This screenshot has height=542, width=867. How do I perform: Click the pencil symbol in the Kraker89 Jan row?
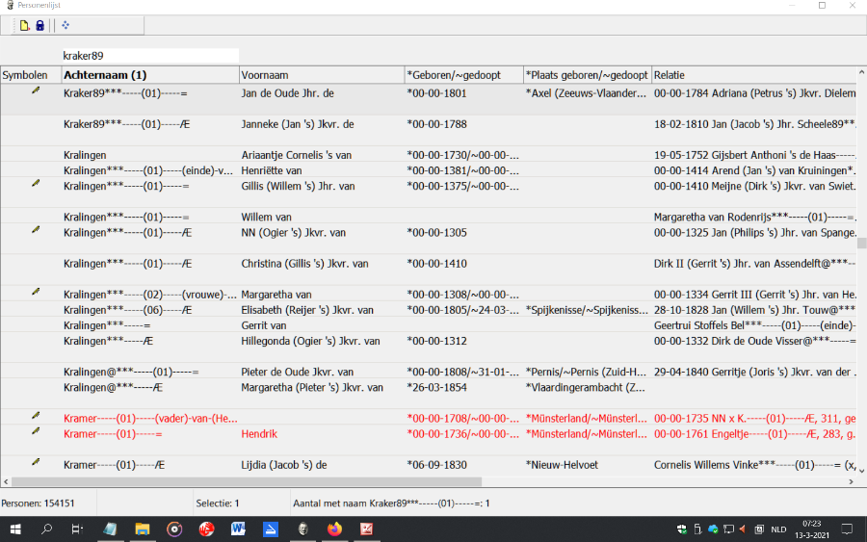(x=36, y=90)
